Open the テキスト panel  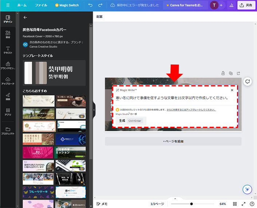pyautogui.click(x=8, y=50)
